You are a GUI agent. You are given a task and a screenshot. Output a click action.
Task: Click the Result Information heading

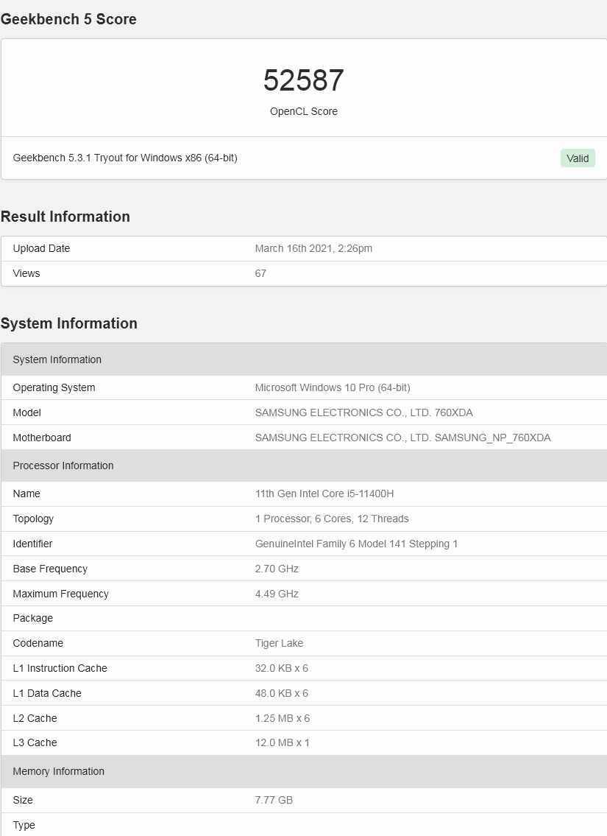pyautogui.click(x=65, y=217)
